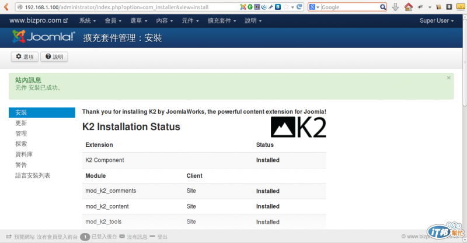Open the www.bizpro.com site link
Viewport: 467px width, 243px height.
pos(39,20)
